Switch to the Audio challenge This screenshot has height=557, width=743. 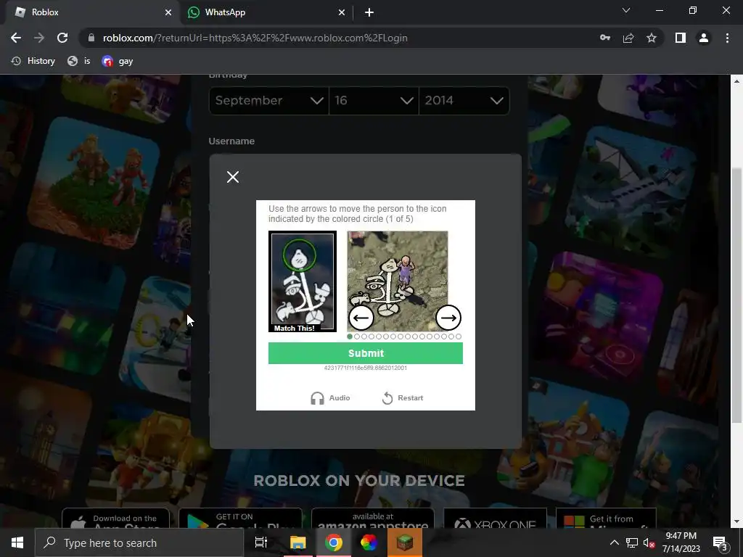click(330, 398)
